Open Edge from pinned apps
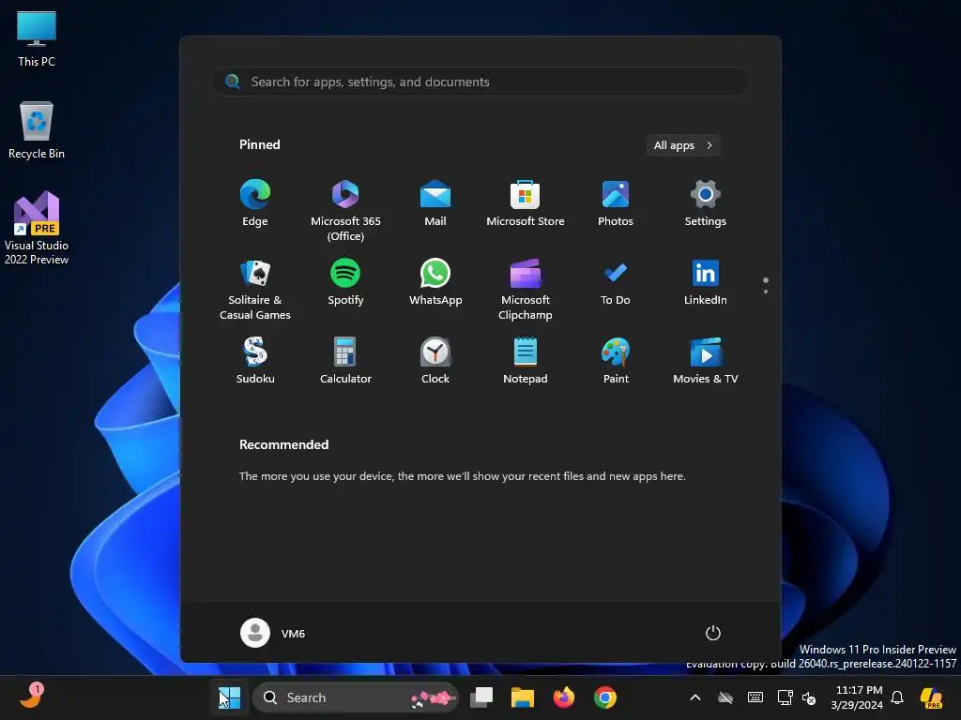This screenshot has height=720, width=961. 255,203
